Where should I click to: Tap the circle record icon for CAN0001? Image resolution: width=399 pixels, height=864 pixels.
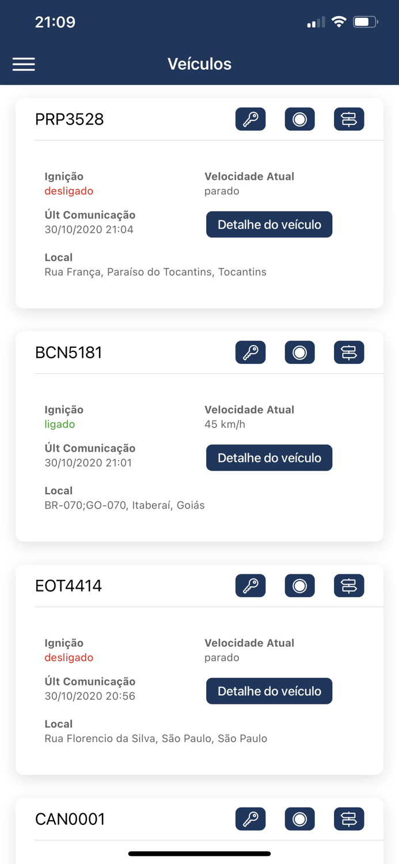(x=300, y=819)
